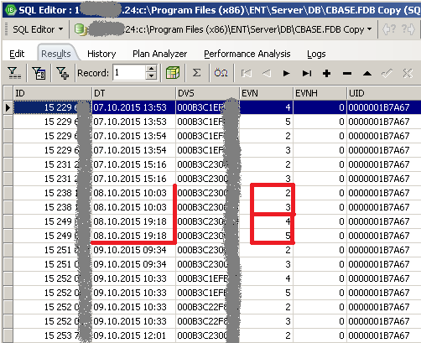Click the Record number input field
The height and width of the screenshot is (343, 421).
tap(129, 73)
